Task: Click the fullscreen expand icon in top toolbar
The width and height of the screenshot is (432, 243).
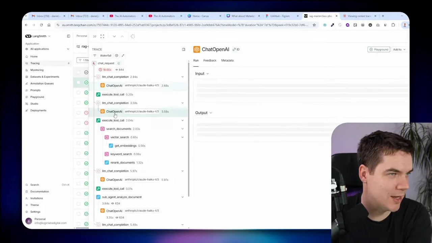Action: coord(102,36)
